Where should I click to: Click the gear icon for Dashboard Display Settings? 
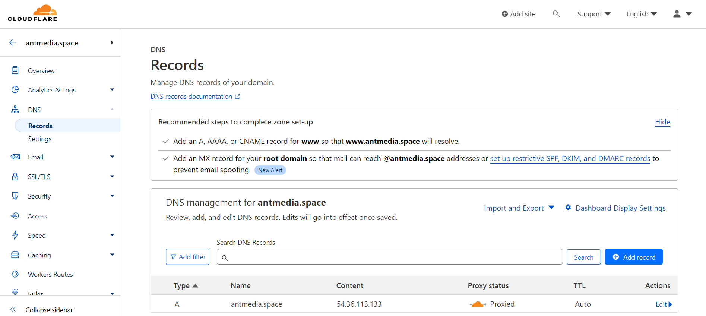[x=568, y=208]
